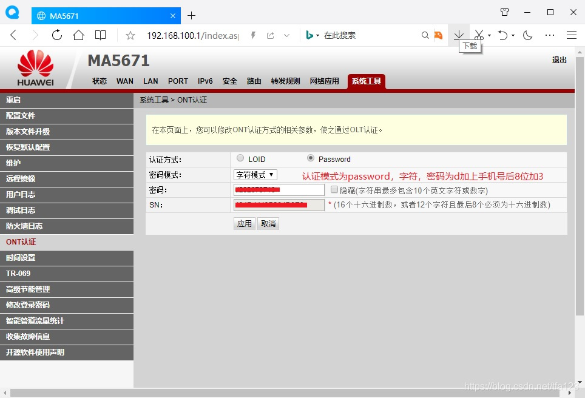The height and width of the screenshot is (398, 585).
Task: Open the 路由 tab
Action: pos(254,81)
